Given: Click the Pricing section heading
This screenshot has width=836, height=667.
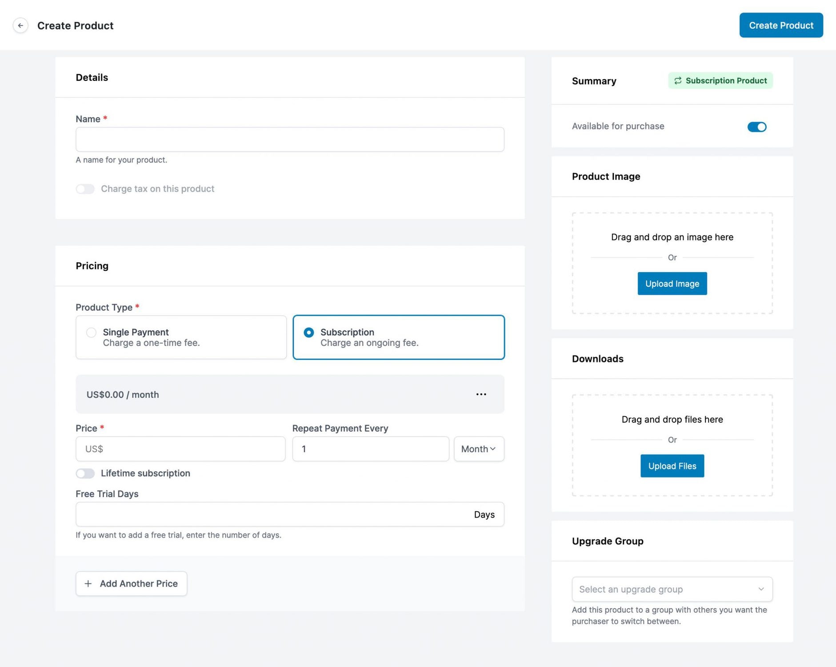Looking at the screenshot, I should click(92, 266).
